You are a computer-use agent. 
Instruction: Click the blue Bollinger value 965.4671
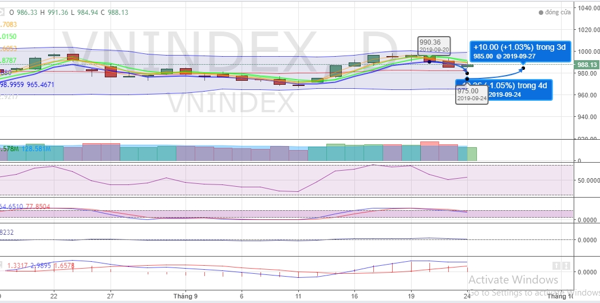pyautogui.click(x=41, y=85)
